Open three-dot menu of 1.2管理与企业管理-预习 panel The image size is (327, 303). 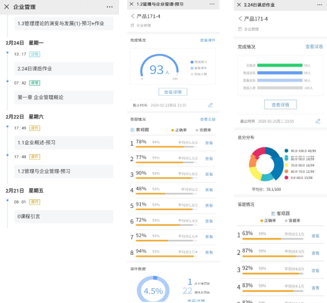(212, 4)
